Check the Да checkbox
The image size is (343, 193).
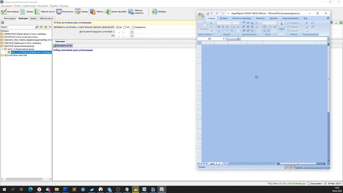(117, 27)
